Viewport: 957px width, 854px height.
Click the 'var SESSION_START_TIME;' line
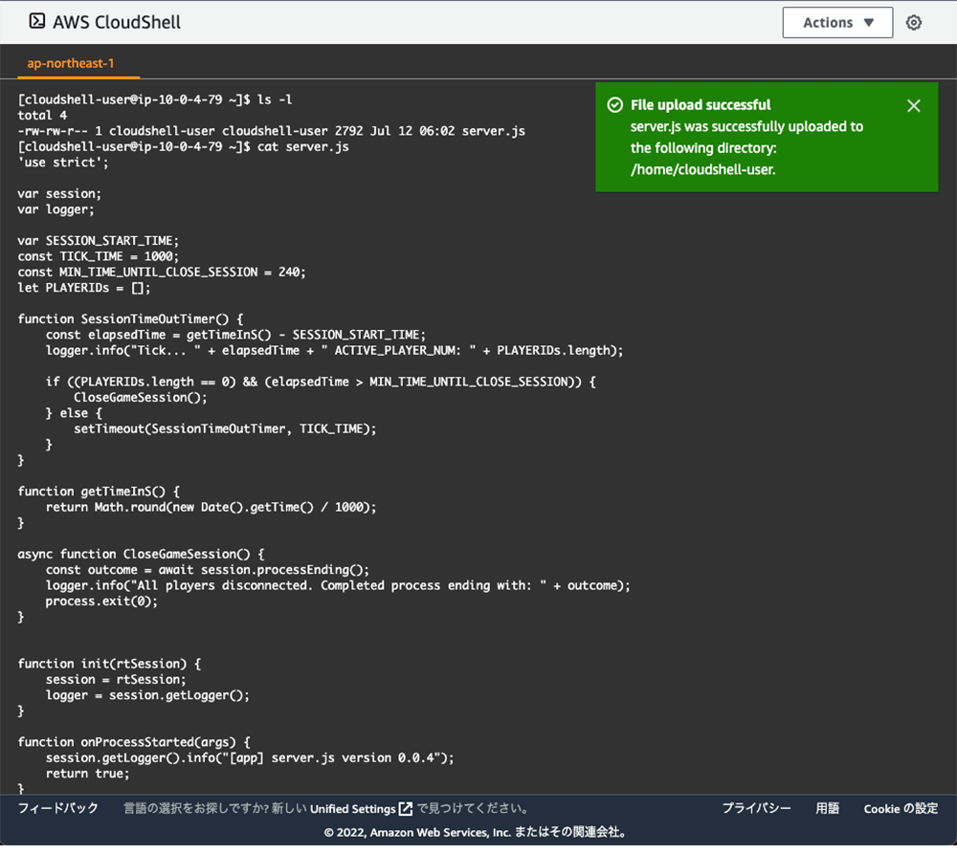[99, 240]
